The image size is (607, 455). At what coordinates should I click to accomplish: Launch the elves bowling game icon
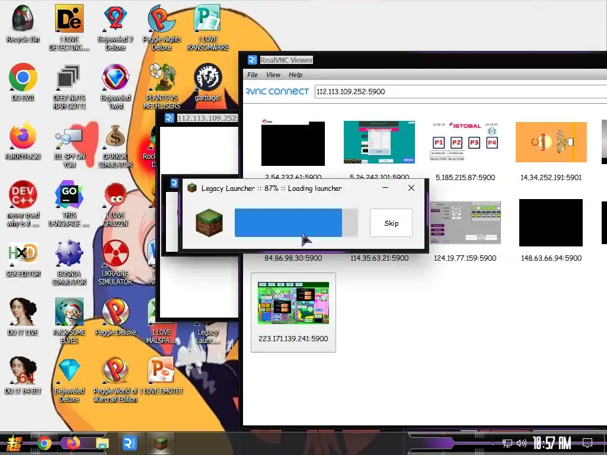click(69, 321)
